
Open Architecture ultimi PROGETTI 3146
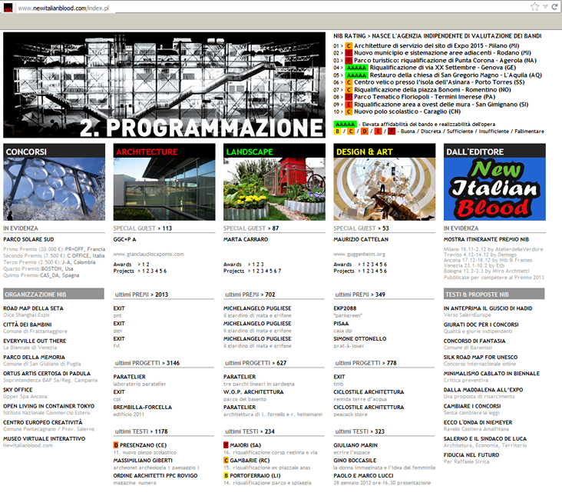coord(147,363)
